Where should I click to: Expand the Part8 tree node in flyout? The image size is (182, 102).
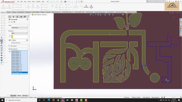point(30,15)
